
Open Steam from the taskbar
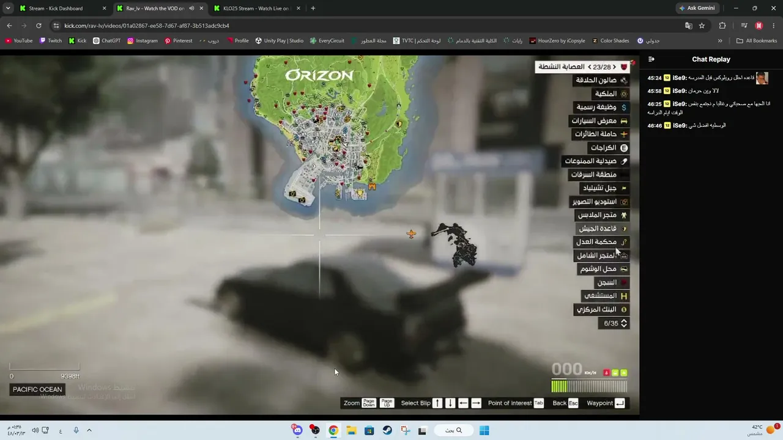(x=387, y=430)
